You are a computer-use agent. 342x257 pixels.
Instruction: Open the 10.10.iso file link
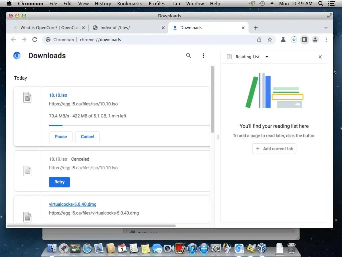tap(58, 95)
